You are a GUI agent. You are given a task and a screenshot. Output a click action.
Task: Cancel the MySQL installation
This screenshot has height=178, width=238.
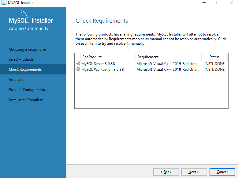pyautogui.click(x=222, y=172)
